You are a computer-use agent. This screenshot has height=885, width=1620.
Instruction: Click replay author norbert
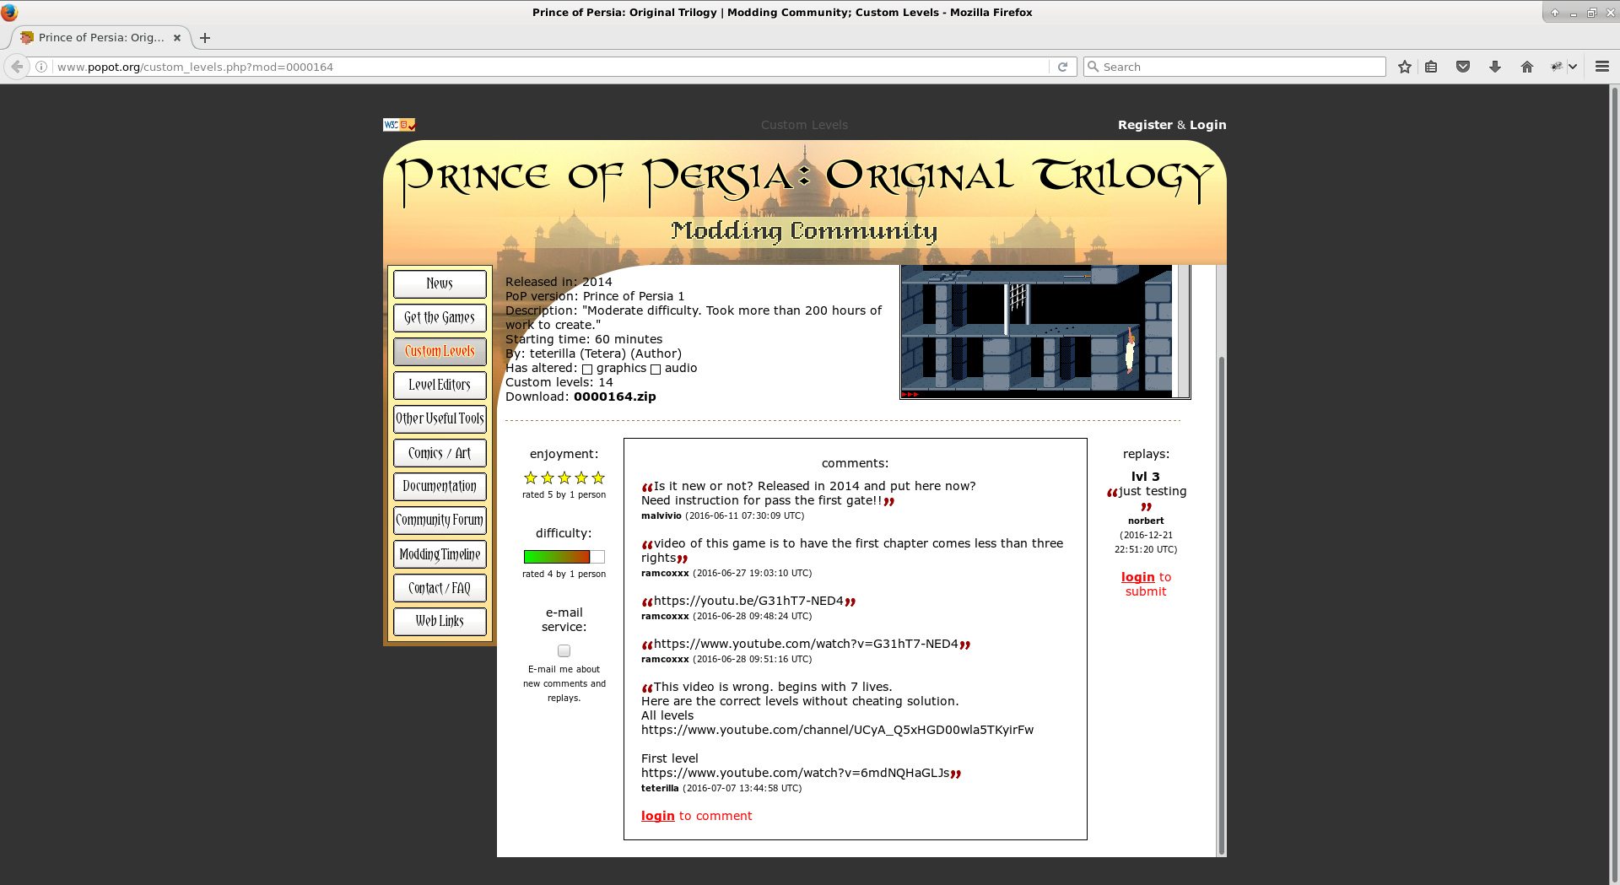click(1146, 521)
